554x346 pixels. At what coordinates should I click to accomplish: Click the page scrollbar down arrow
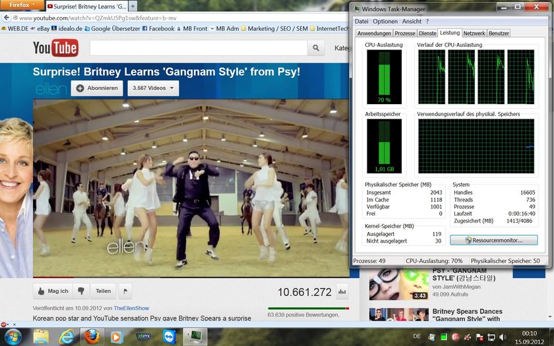[x=551, y=317]
